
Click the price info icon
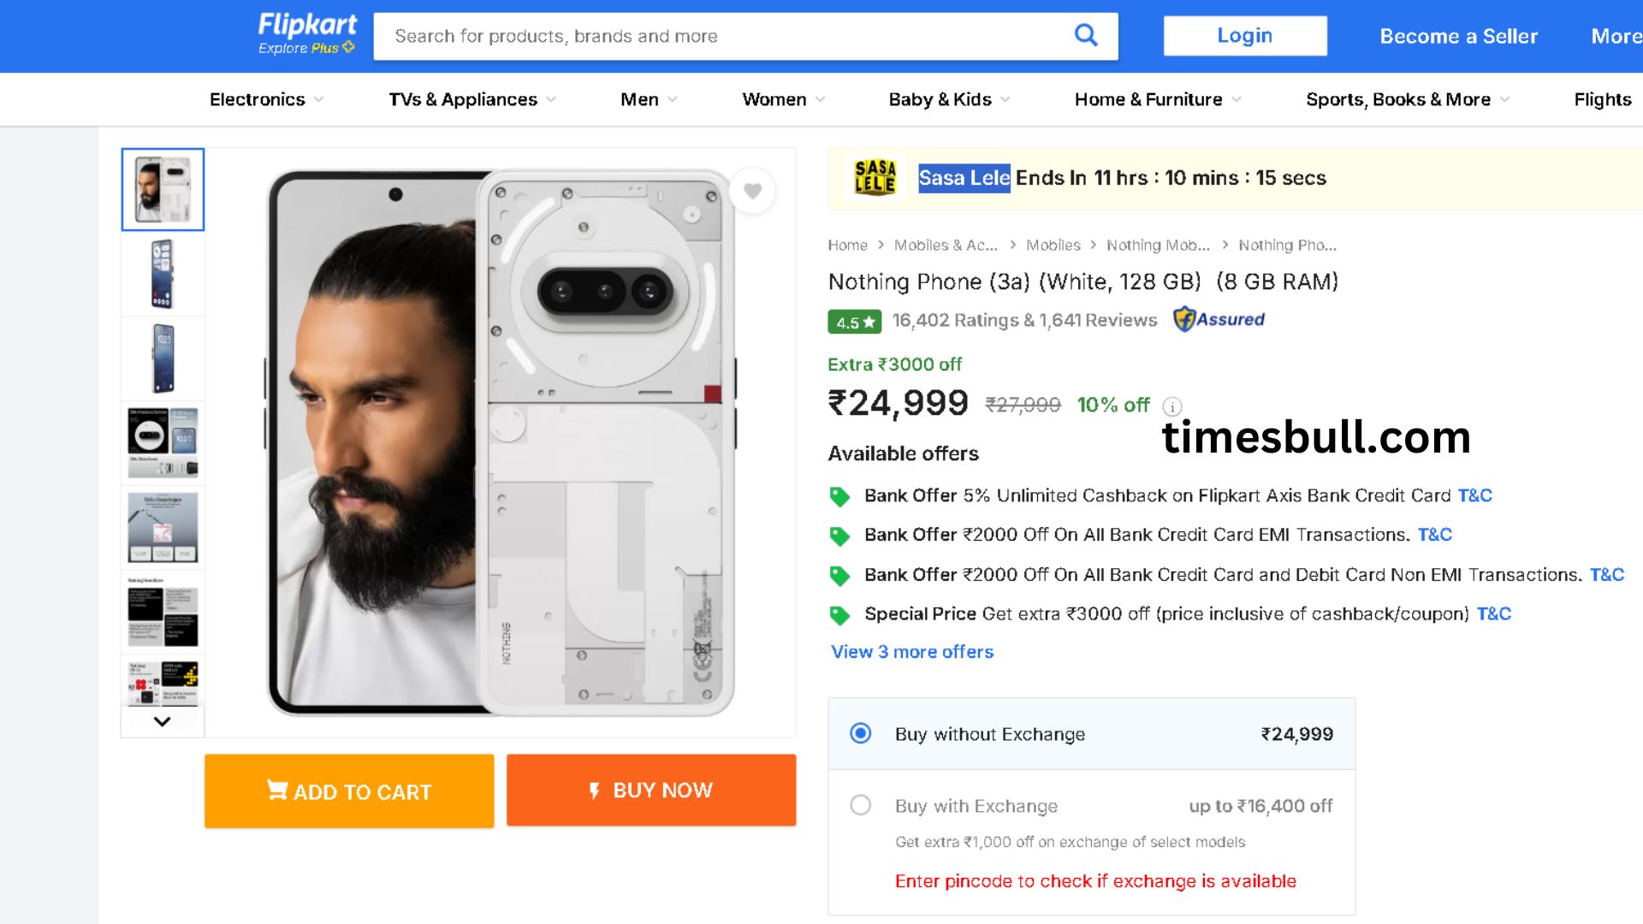pos(1172,406)
